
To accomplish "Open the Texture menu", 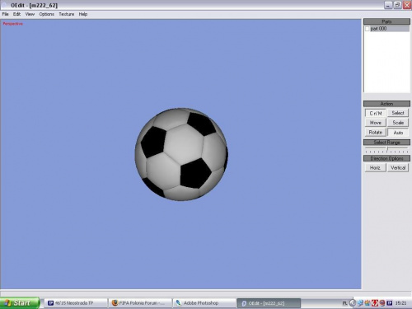I will click(67, 14).
